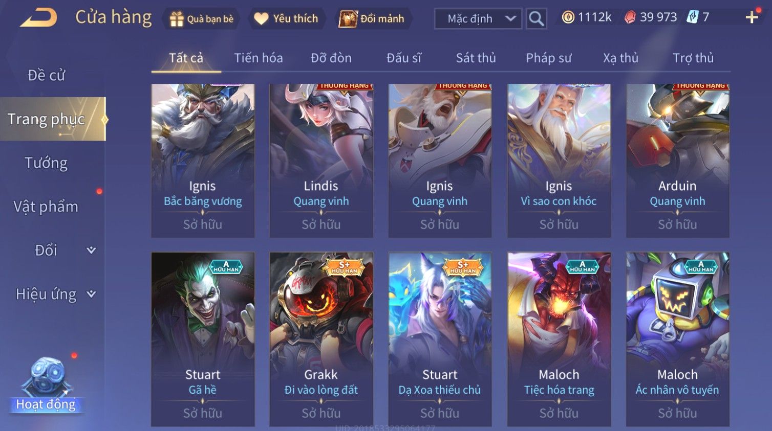Open the search magnifier icon
Screen dimensions: 772x431
click(x=536, y=19)
